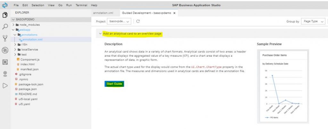Open the Run Configurations play icon
This screenshot has width=328, height=129.
tap(5, 85)
